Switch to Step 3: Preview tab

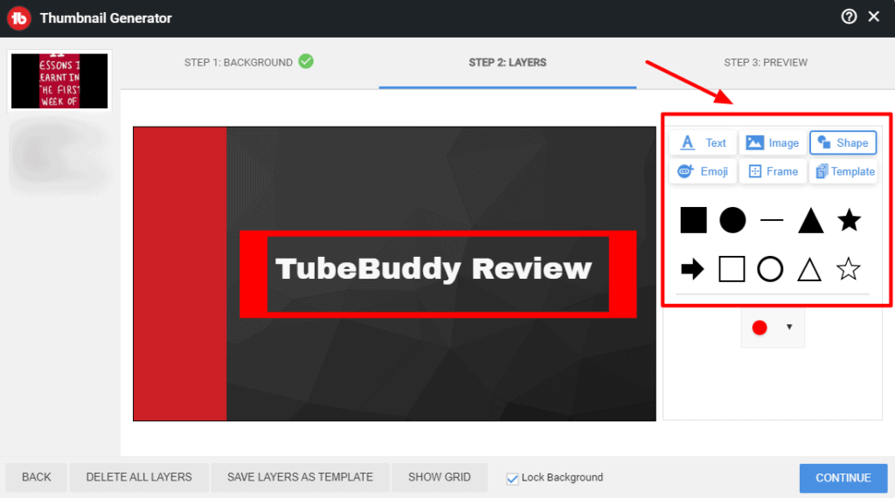766,63
